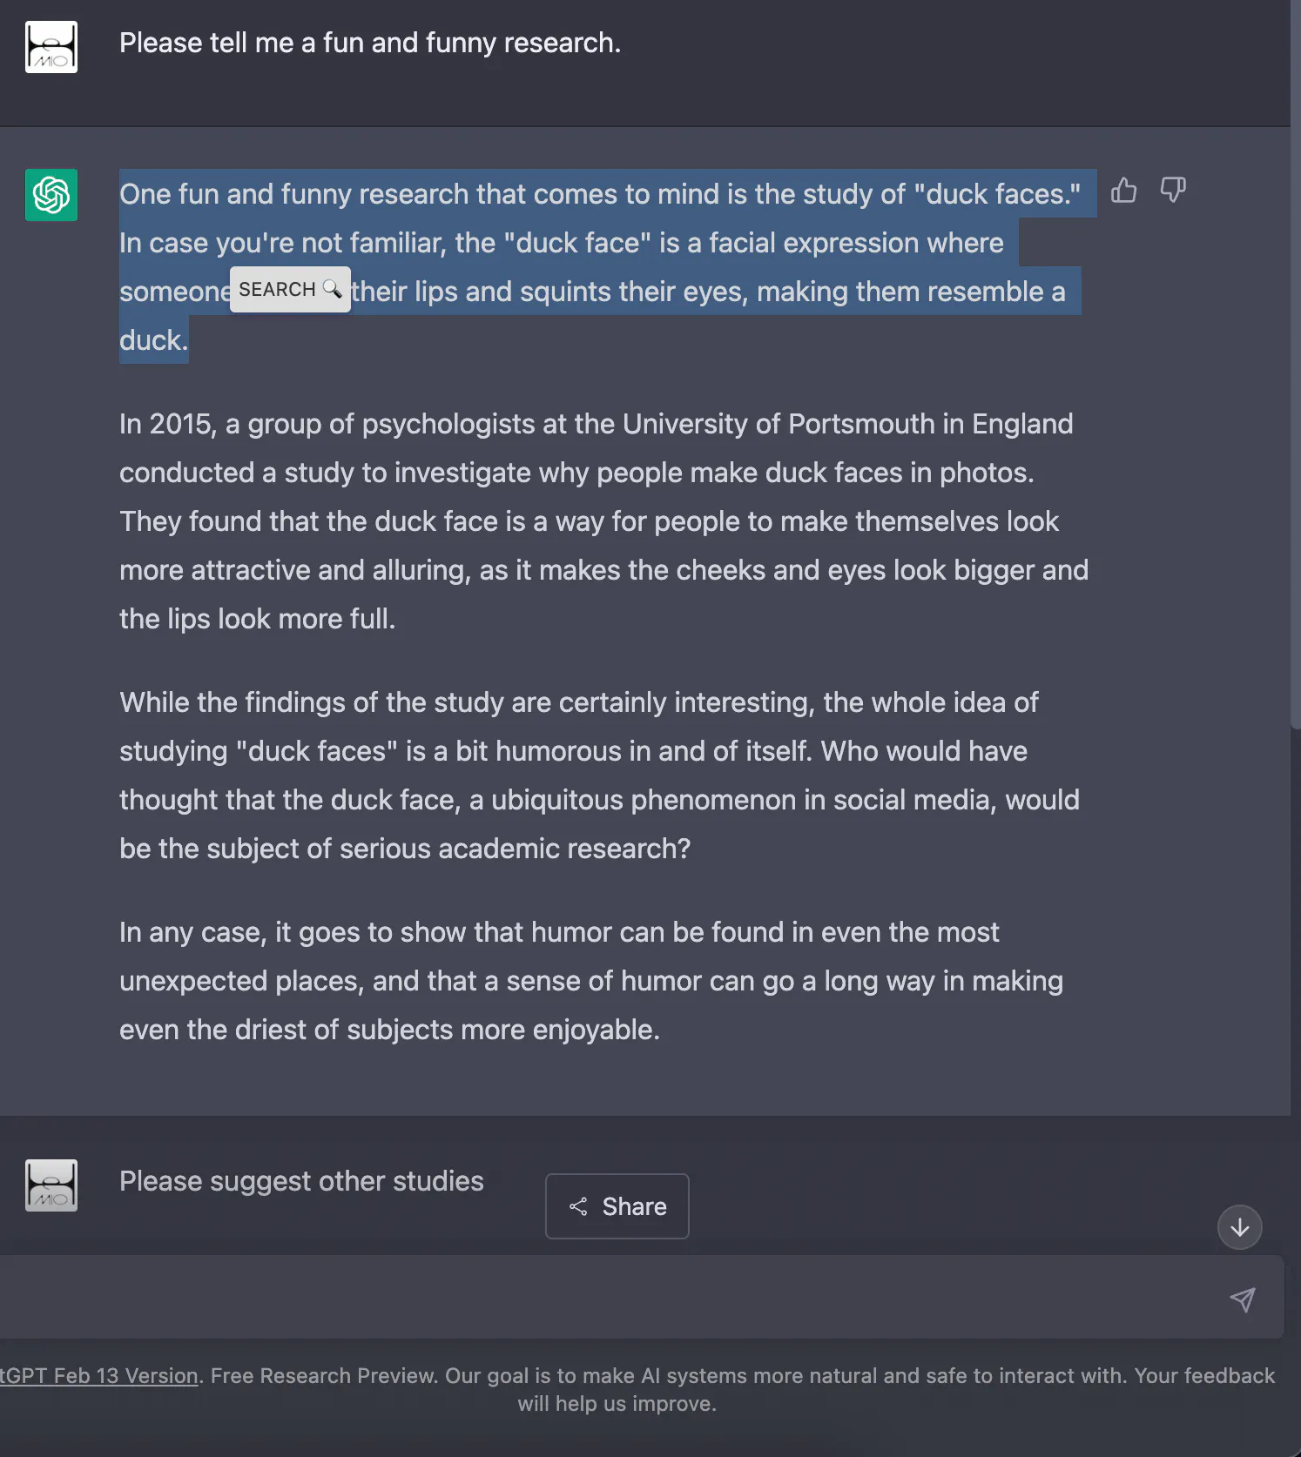Image resolution: width=1301 pixels, height=1457 pixels.
Task: Click the thumbs up icon
Action: [x=1123, y=190]
